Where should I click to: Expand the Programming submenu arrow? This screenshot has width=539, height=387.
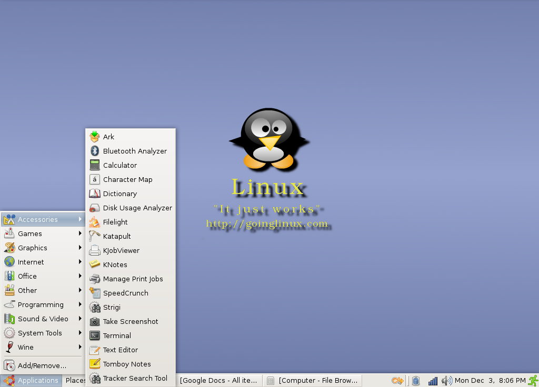point(80,304)
